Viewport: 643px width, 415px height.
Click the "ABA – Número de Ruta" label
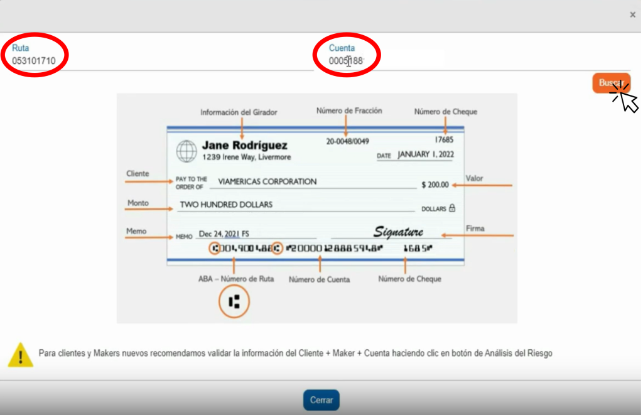(x=236, y=279)
